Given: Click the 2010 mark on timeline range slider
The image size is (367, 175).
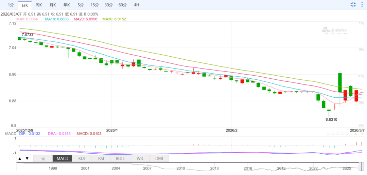Looking at the screenshot, I should point(180,168).
